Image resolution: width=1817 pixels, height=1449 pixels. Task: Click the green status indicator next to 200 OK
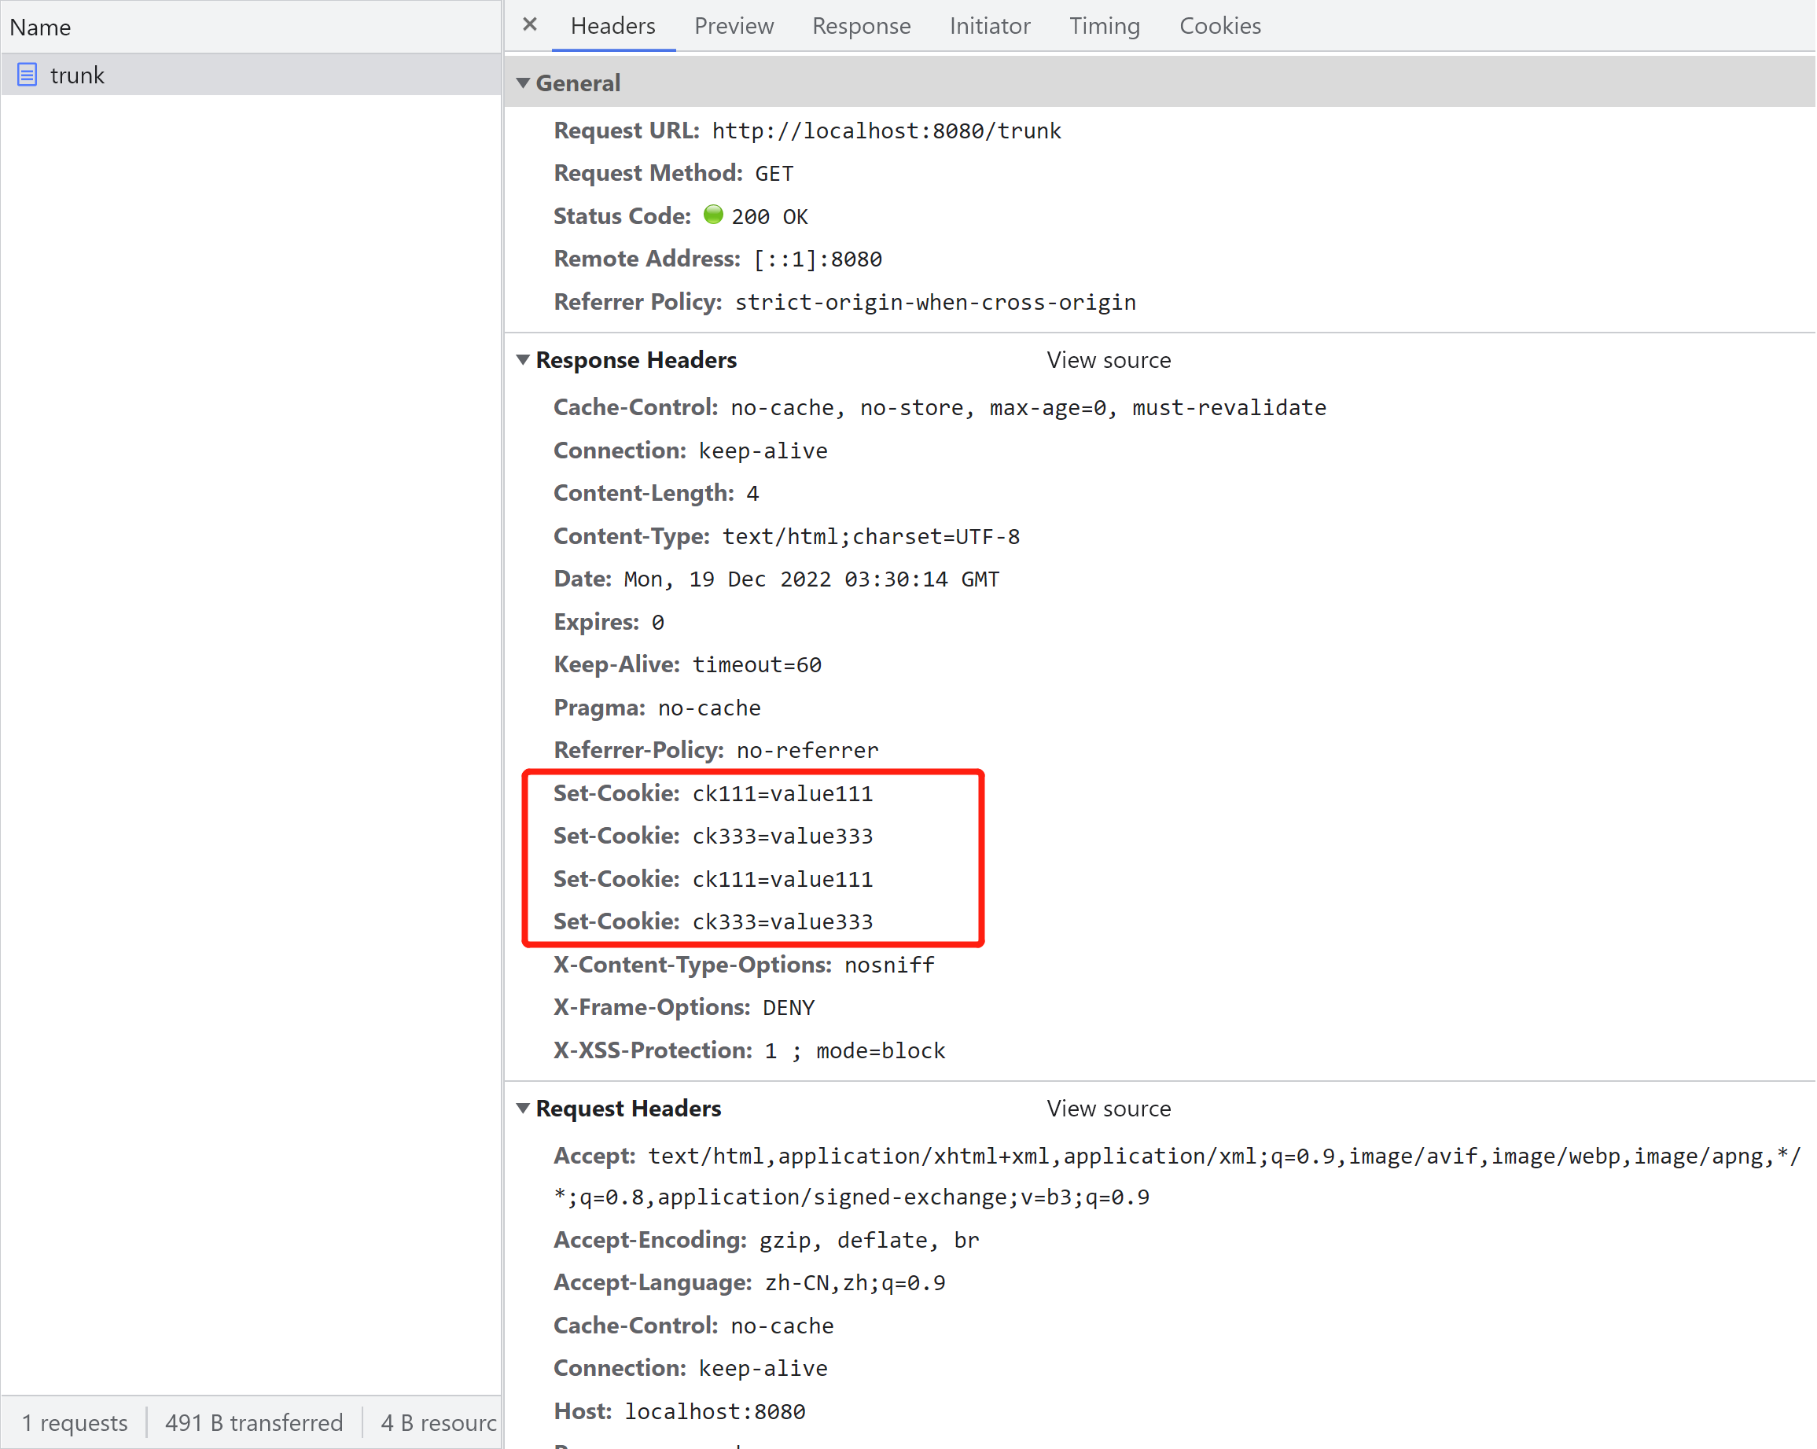click(x=713, y=215)
